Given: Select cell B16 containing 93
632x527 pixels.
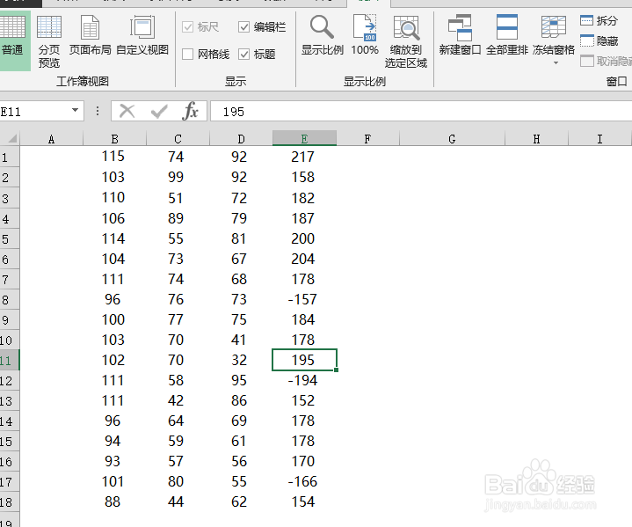Looking at the screenshot, I should 114,461.
